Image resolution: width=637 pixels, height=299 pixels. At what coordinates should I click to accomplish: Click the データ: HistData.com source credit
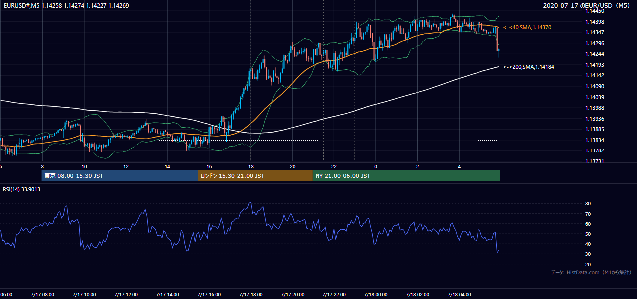click(x=591, y=272)
